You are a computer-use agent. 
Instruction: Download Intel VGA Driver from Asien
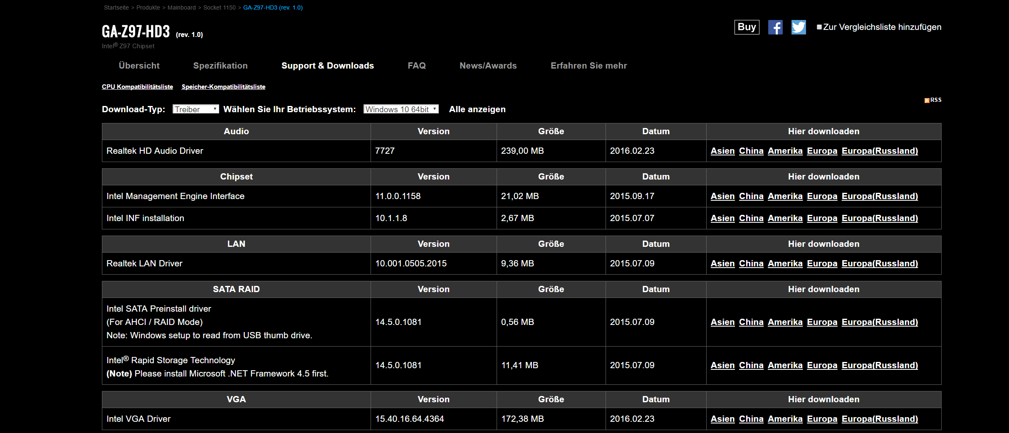click(722, 419)
